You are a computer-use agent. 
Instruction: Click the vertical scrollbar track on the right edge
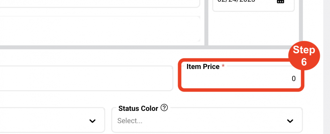[327, 67]
